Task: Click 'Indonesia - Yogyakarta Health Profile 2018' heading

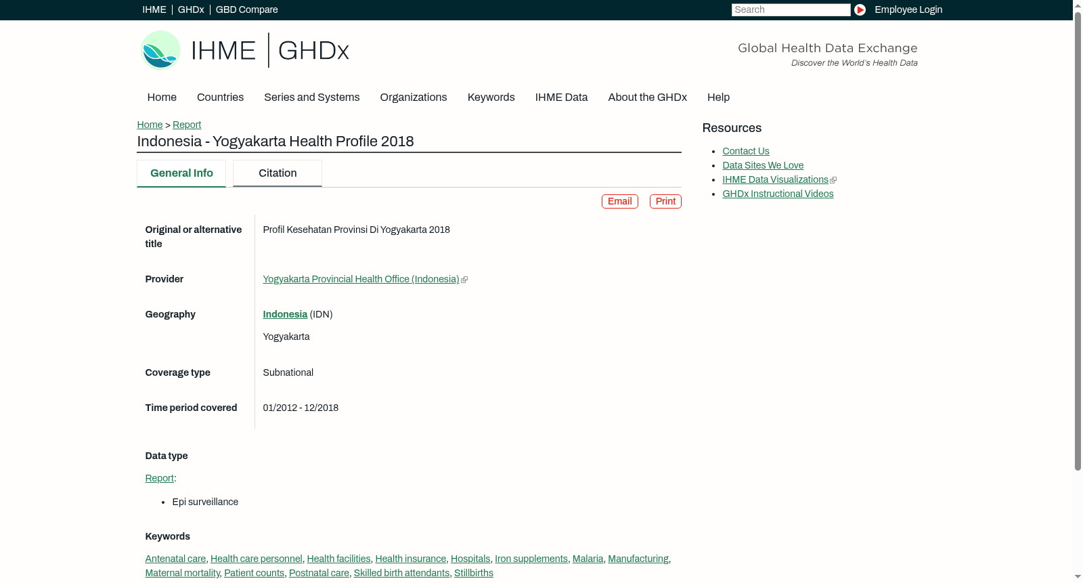Action: pos(275,142)
